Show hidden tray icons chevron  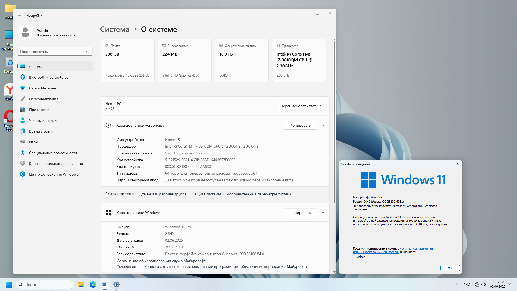[x=456, y=285]
